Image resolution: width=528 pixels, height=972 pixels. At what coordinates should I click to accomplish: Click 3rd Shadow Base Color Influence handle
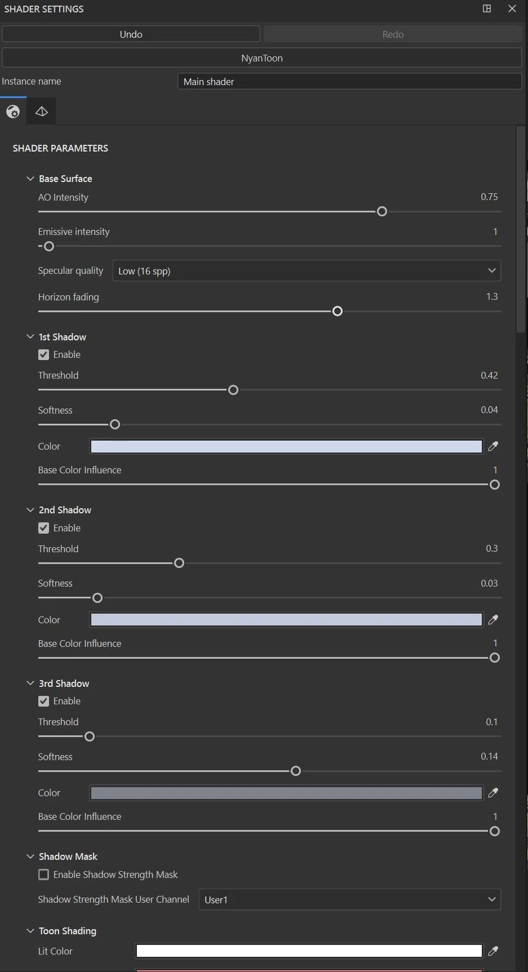(495, 831)
